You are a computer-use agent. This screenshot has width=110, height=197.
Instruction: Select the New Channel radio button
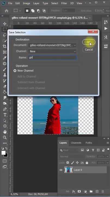tap(15, 71)
